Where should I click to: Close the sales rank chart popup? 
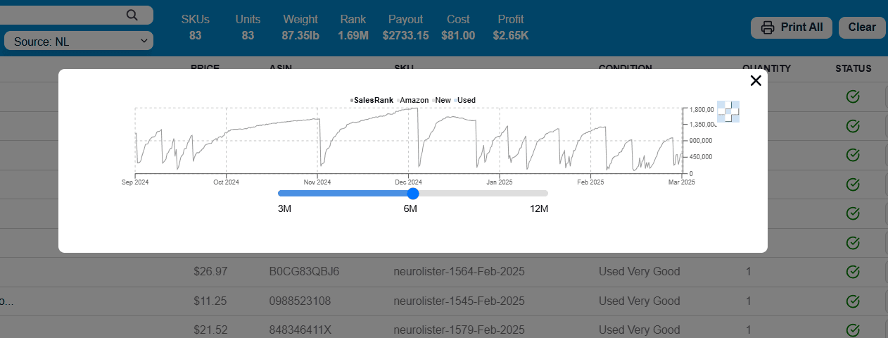[x=756, y=81]
